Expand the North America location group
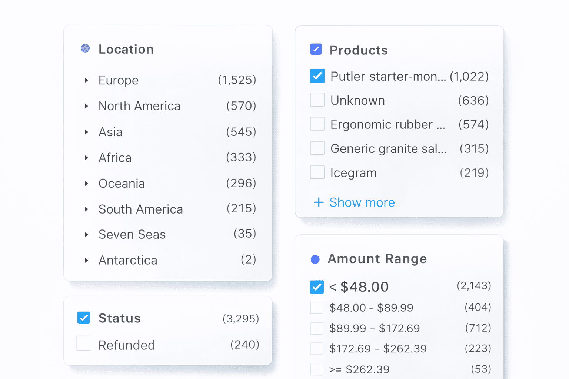Image resolution: width=569 pixels, height=379 pixels. pyautogui.click(x=86, y=106)
